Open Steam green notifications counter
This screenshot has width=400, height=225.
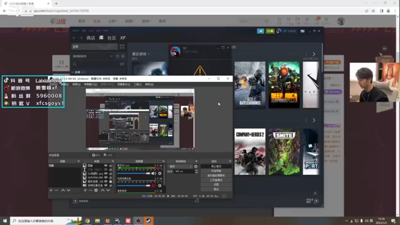coord(270,31)
